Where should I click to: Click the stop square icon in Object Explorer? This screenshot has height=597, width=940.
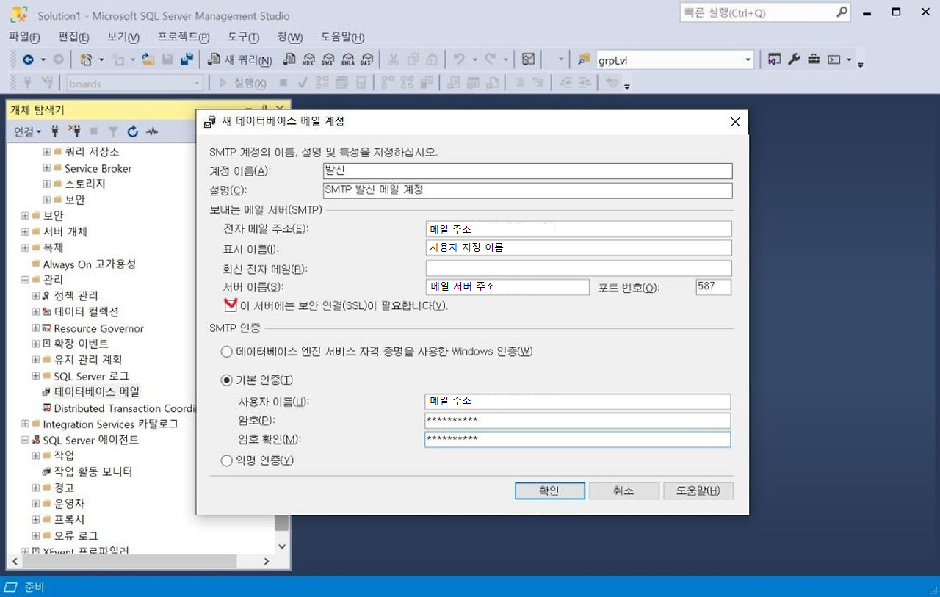pyautogui.click(x=94, y=131)
